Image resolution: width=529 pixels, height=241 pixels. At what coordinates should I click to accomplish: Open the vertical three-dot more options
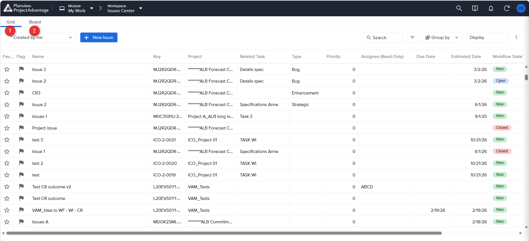click(516, 38)
